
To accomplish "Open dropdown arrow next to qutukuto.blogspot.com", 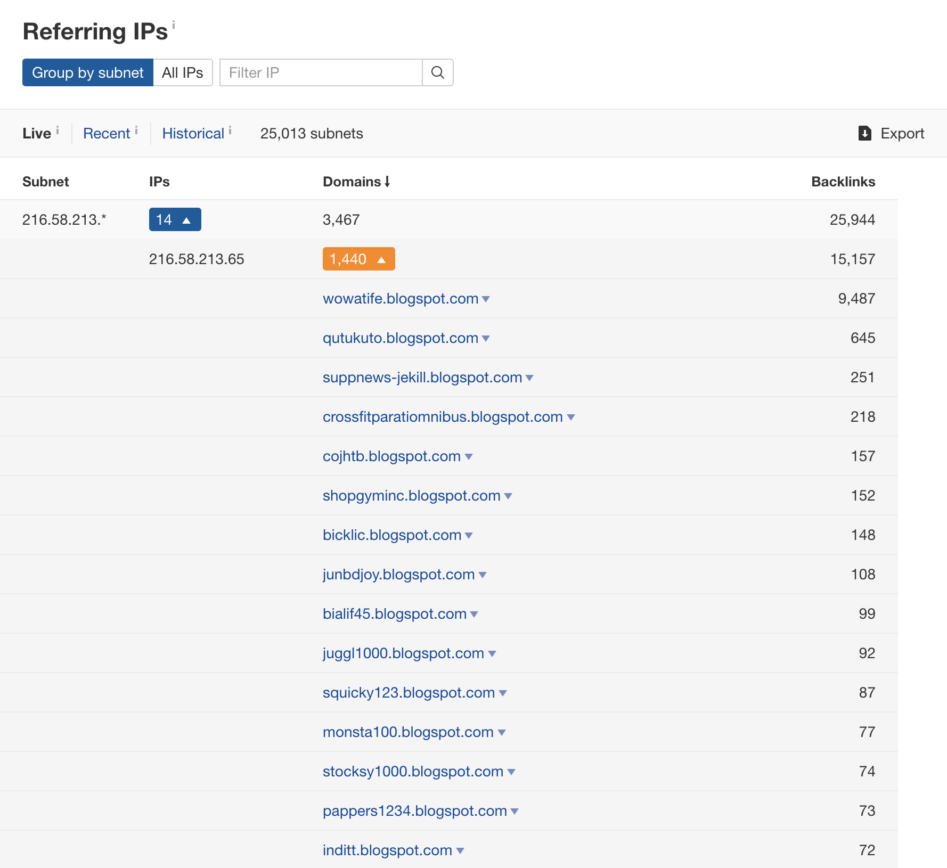I will coord(486,339).
